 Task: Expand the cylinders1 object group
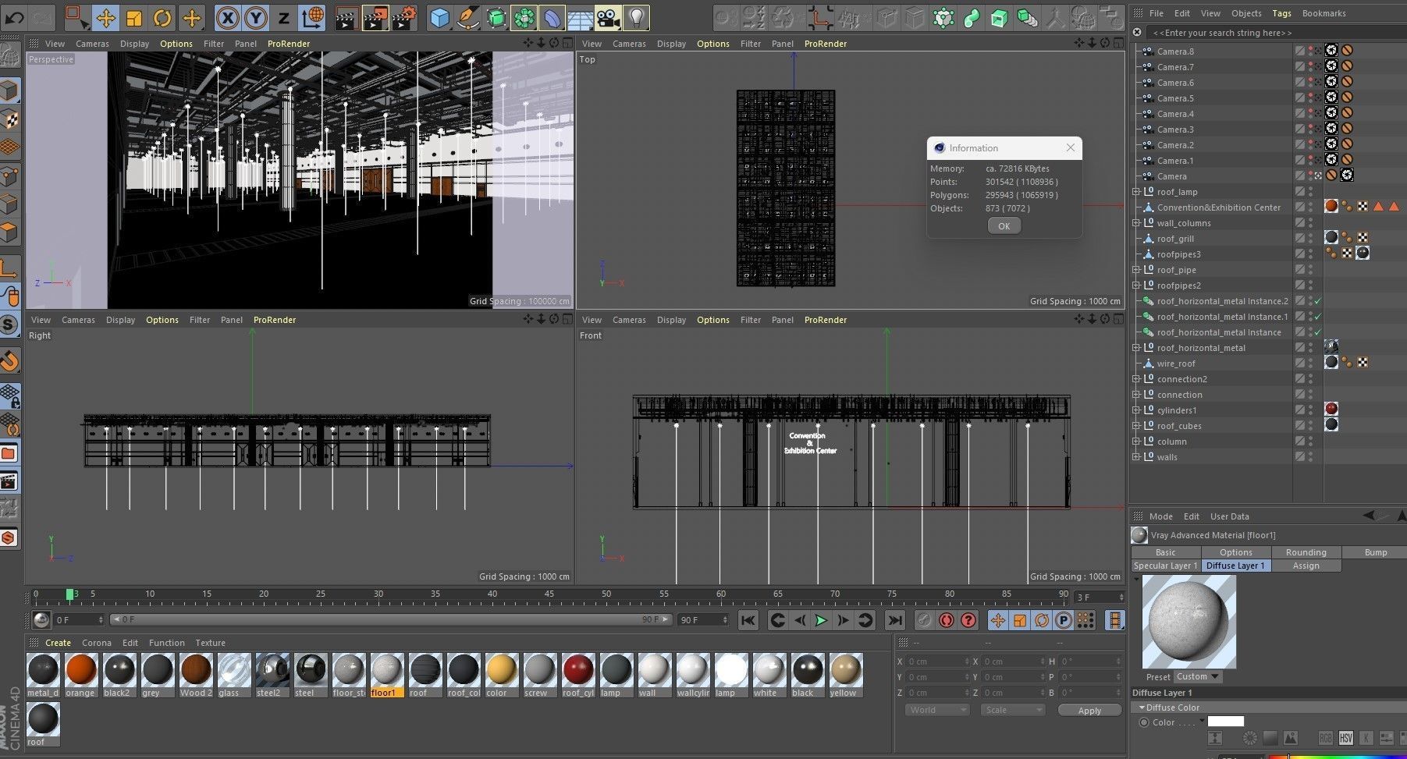(x=1136, y=410)
